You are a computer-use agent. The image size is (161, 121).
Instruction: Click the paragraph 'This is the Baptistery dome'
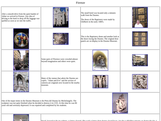tap(100, 39)
